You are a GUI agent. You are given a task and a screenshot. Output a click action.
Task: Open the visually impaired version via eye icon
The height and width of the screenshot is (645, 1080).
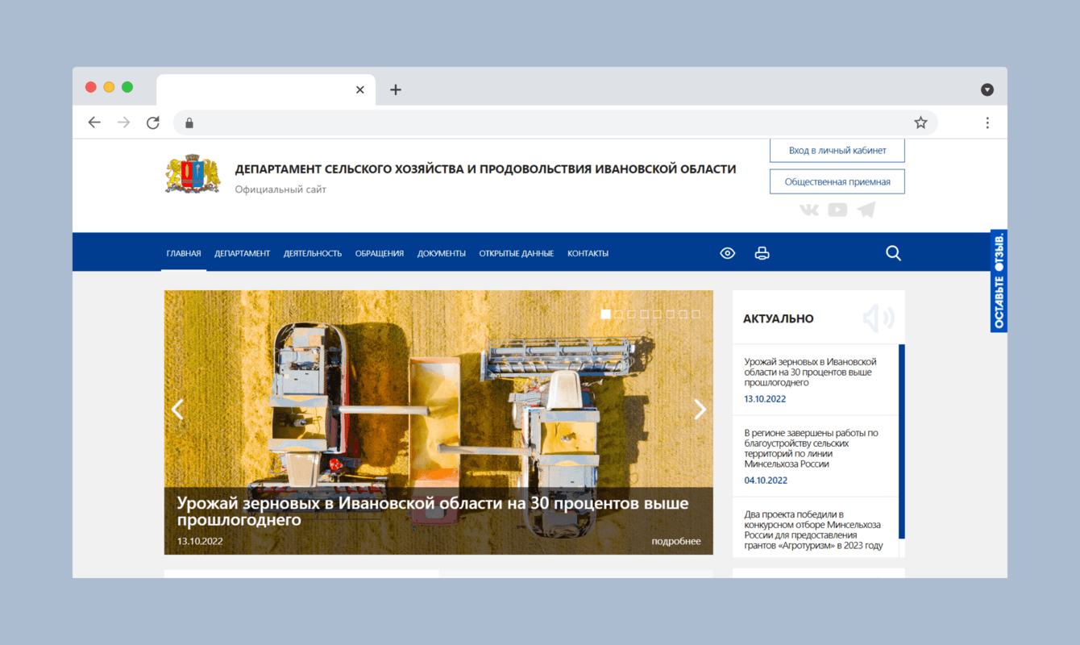click(727, 252)
